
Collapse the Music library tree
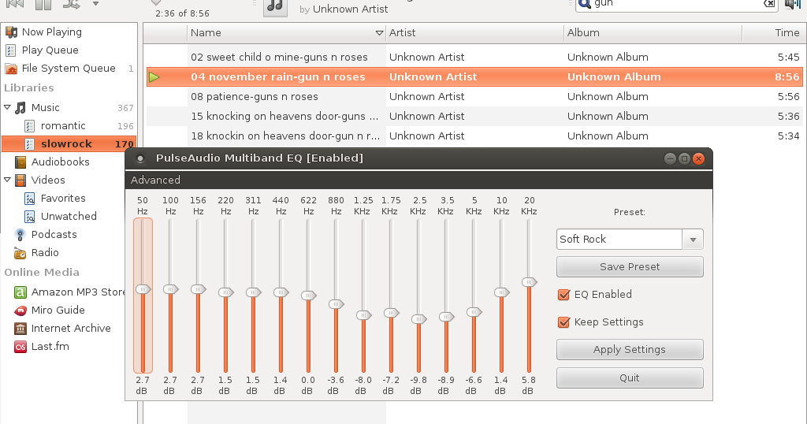[7, 107]
